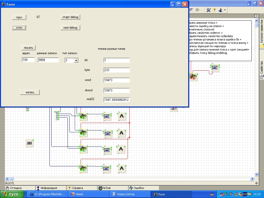Screen dimensions: 264x198
Task: Select the Edit node in the second node row
Action: click(x=108, y=134)
